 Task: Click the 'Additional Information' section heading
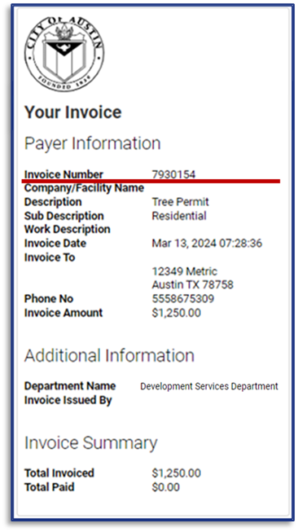(109, 355)
